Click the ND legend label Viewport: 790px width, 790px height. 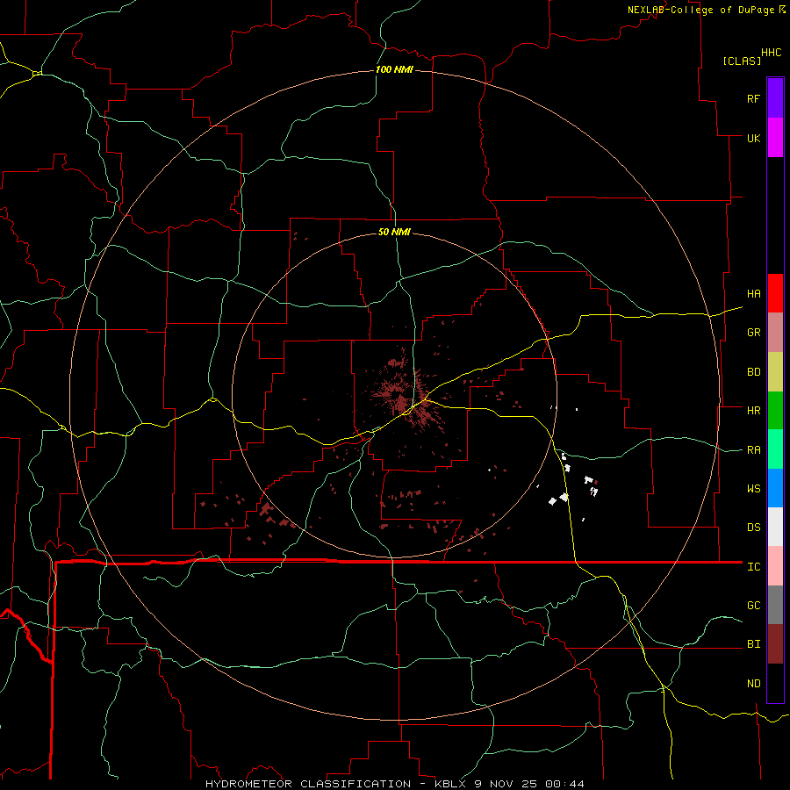[x=753, y=684]
